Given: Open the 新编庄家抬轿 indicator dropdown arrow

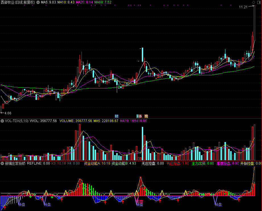Looking at the screenshot, I should pyautogui.click(x=2, y=163).
